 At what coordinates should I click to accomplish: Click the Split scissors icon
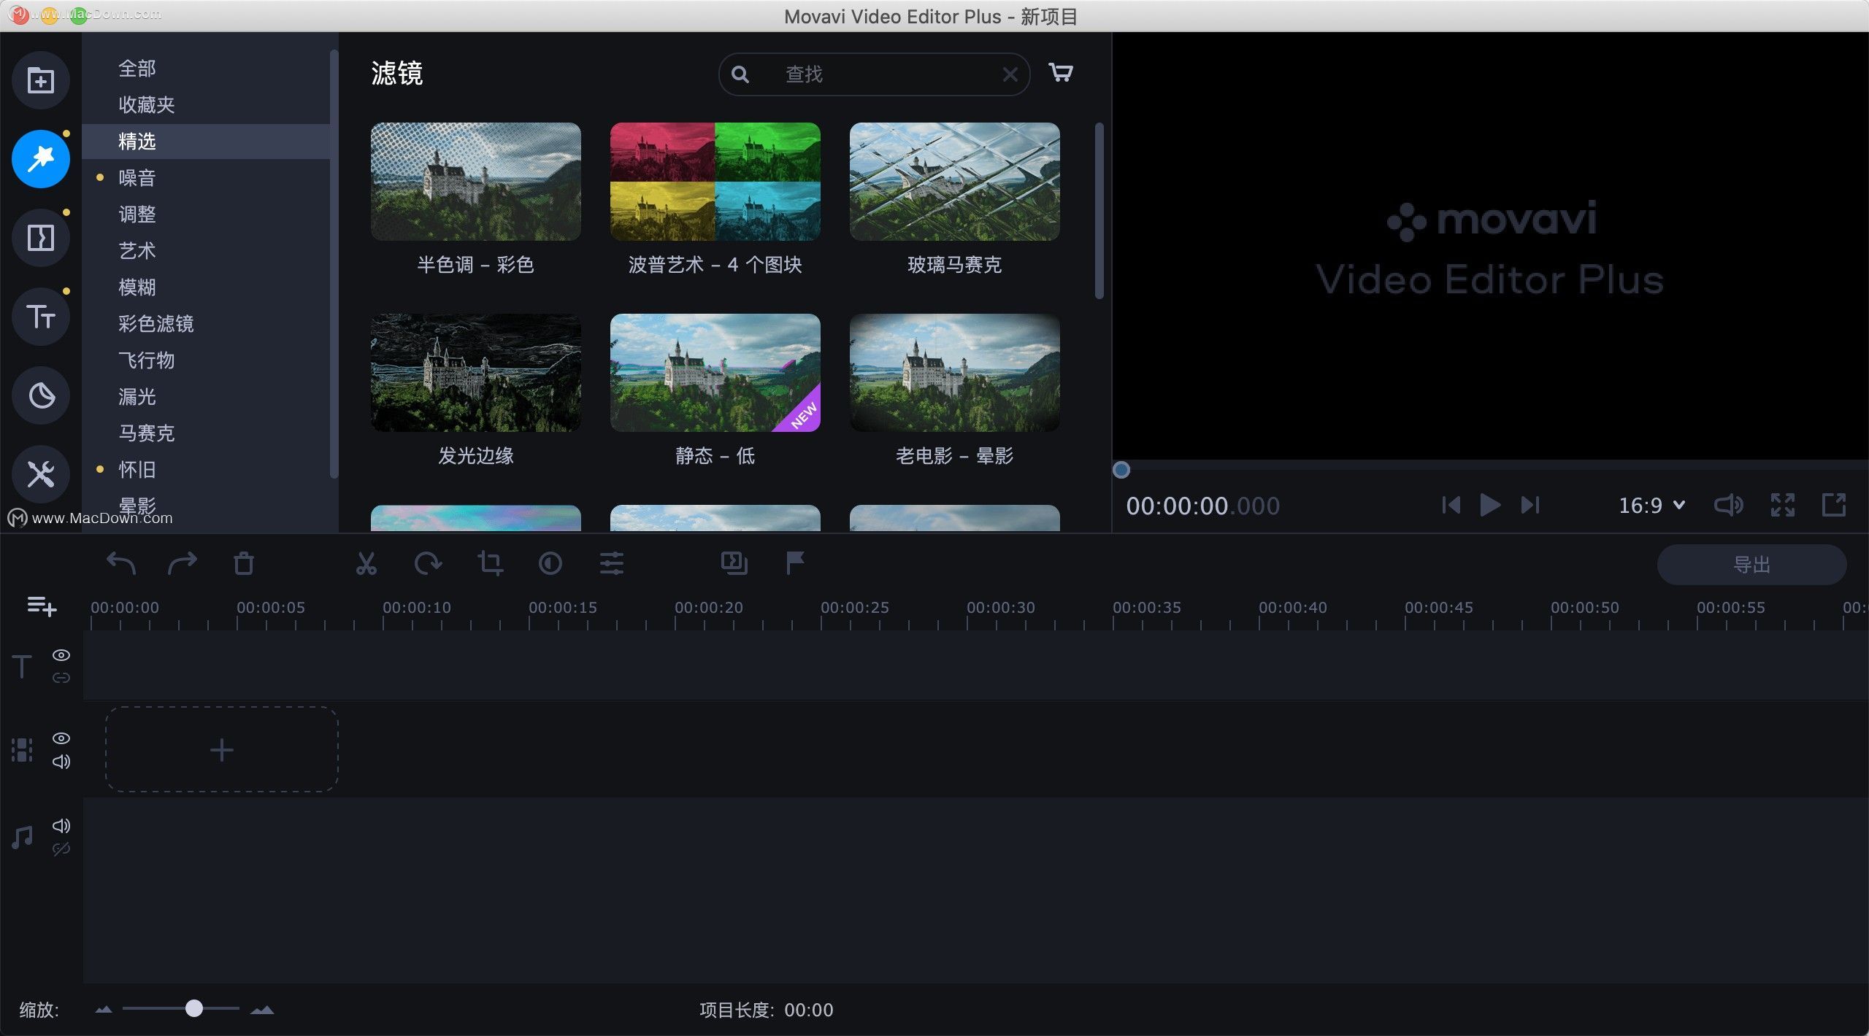click(366, 563)
